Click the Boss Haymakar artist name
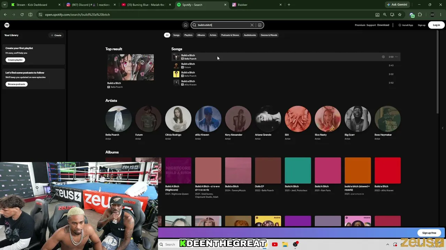The width and height of the screenshot is (446, 250). [383, 135]
